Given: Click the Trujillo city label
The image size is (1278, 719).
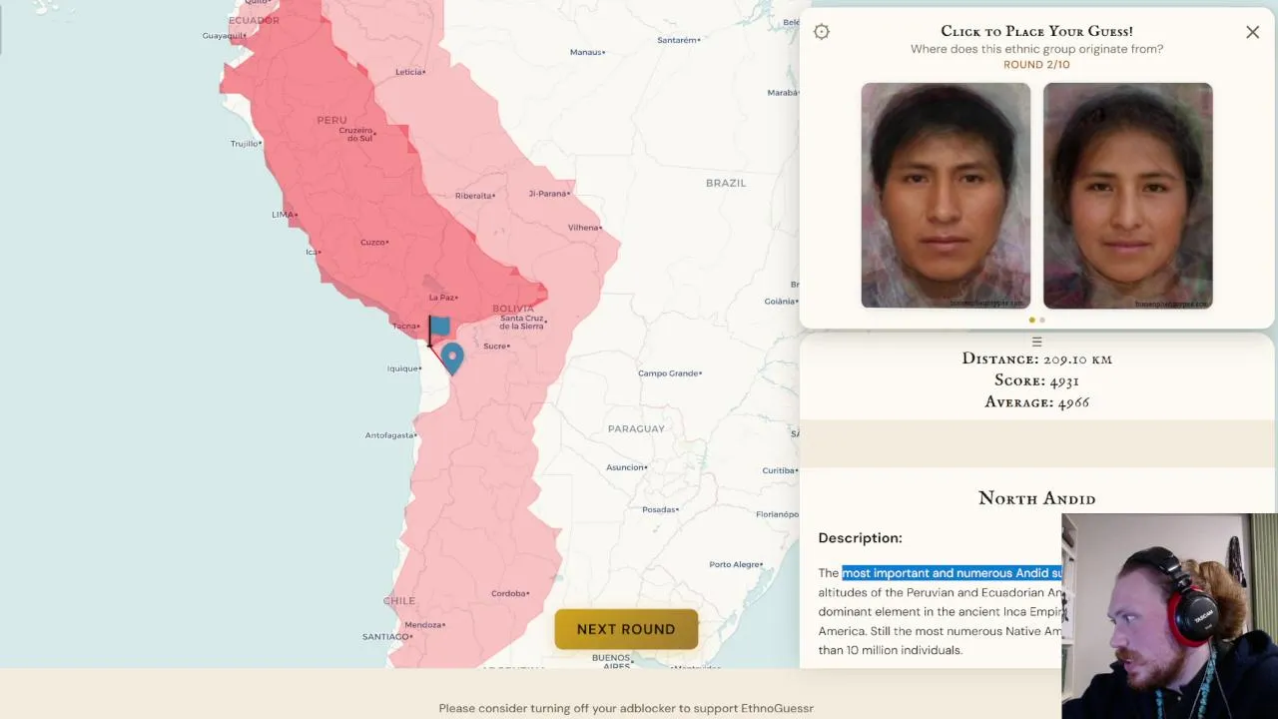Looking at the screenshot, I should [x=245, y=144].
